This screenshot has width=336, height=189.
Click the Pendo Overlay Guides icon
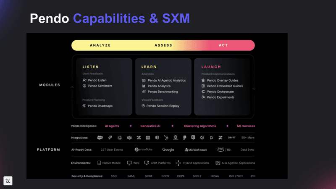coord(203,80)
